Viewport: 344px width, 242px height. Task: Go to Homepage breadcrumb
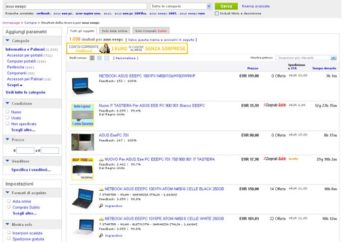click(x=11, y=23)
